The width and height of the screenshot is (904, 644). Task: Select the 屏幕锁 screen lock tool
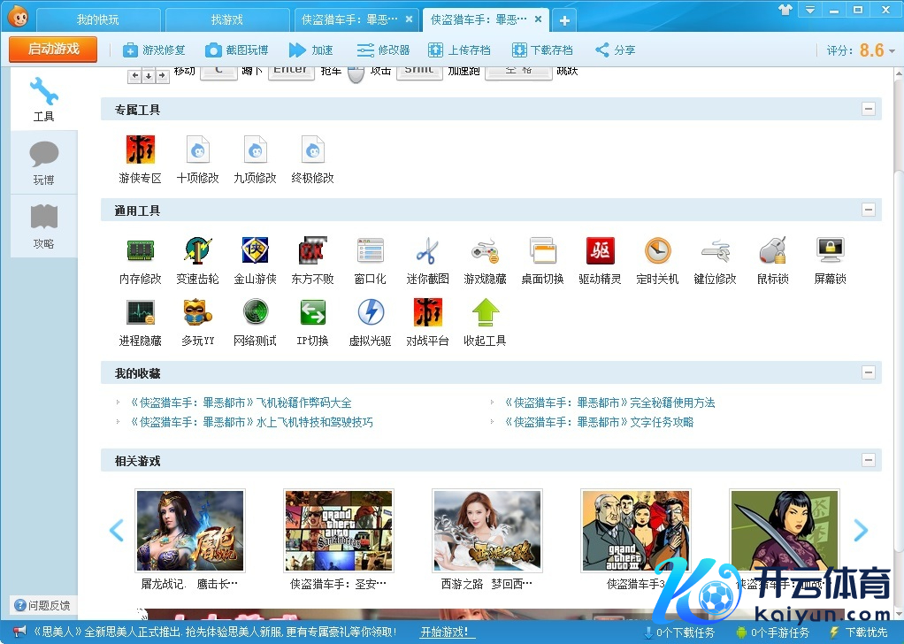[830, 251]
